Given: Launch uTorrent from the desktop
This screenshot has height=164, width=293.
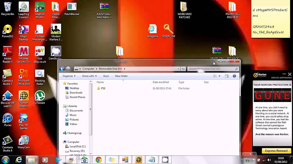Looking at the screenshot, I should pos(39,97).
